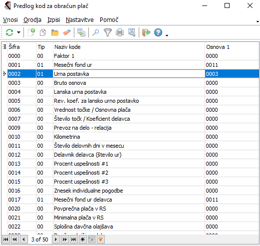Go to the next record in the navigator
Screen dimensions: 260x246
pyautogui.click(x=56, y=240)
